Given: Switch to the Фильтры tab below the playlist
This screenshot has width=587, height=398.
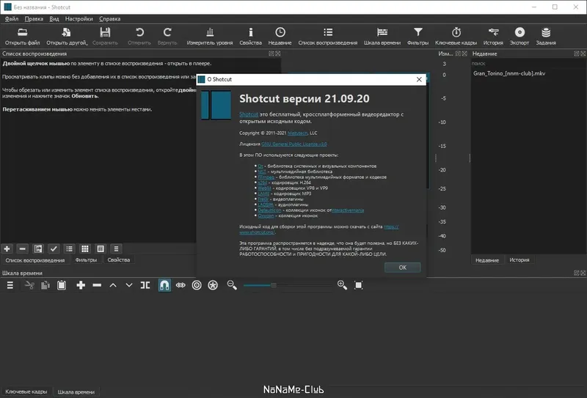Looking at the screenshot, I should pos(86,260).
